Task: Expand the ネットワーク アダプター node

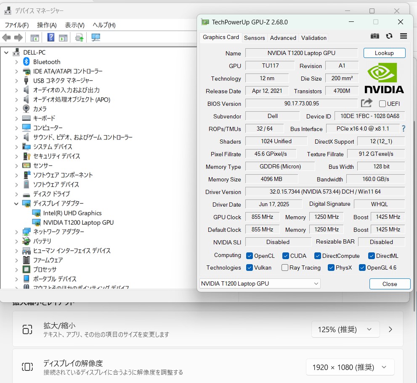Action: tap(16, 232)
